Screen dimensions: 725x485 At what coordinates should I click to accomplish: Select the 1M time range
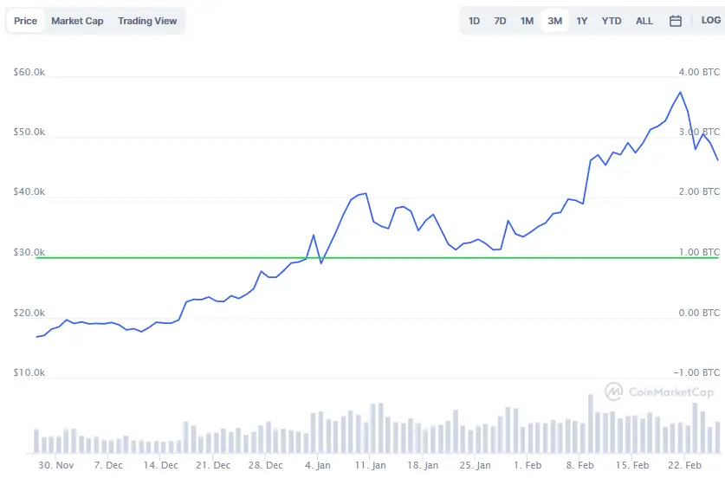527,21
